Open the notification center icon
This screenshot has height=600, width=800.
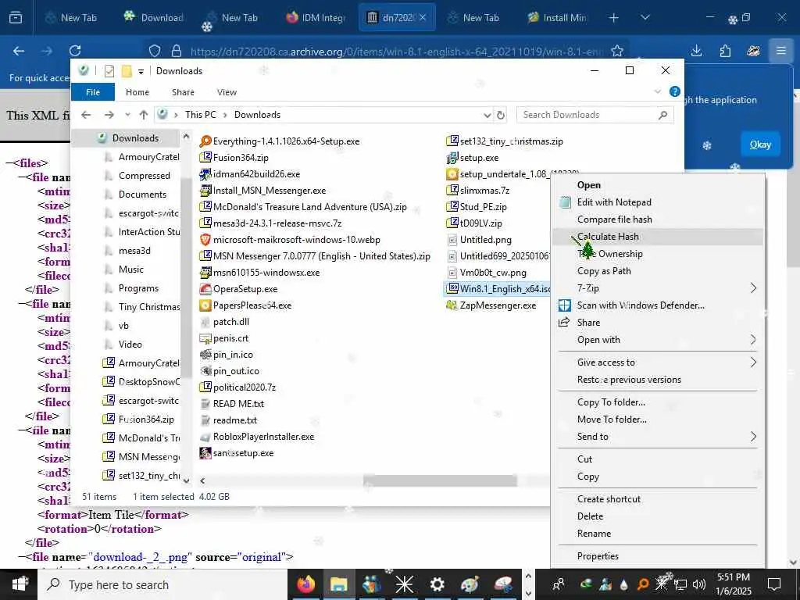tap(774, 584)
